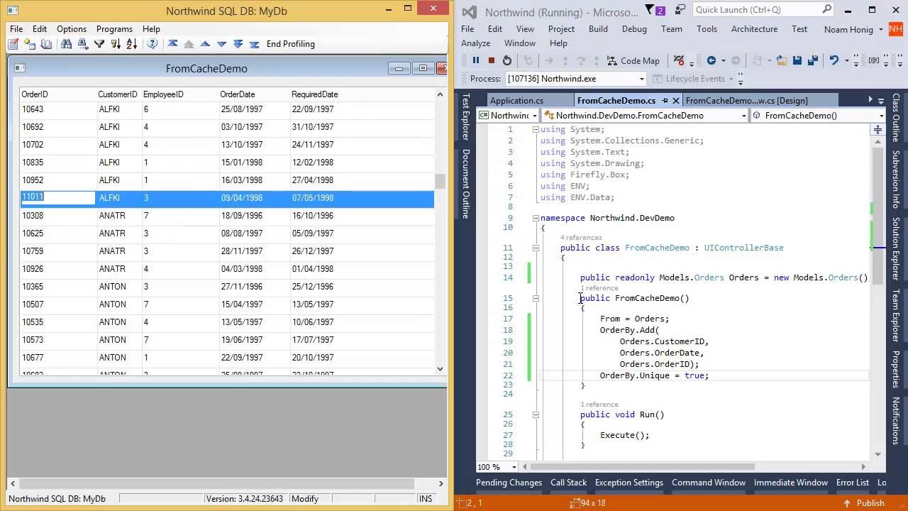Restart the debugging session
This screenshot has width=908, height=511.
[506, 60]
